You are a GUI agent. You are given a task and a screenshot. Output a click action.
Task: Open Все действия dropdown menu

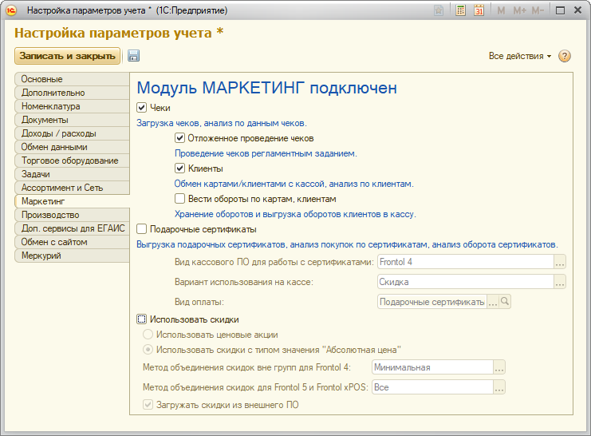tap(520, 56)
